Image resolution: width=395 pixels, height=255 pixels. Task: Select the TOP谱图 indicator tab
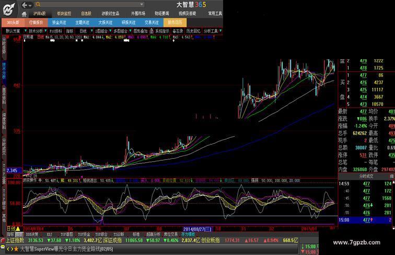(66, 235)
